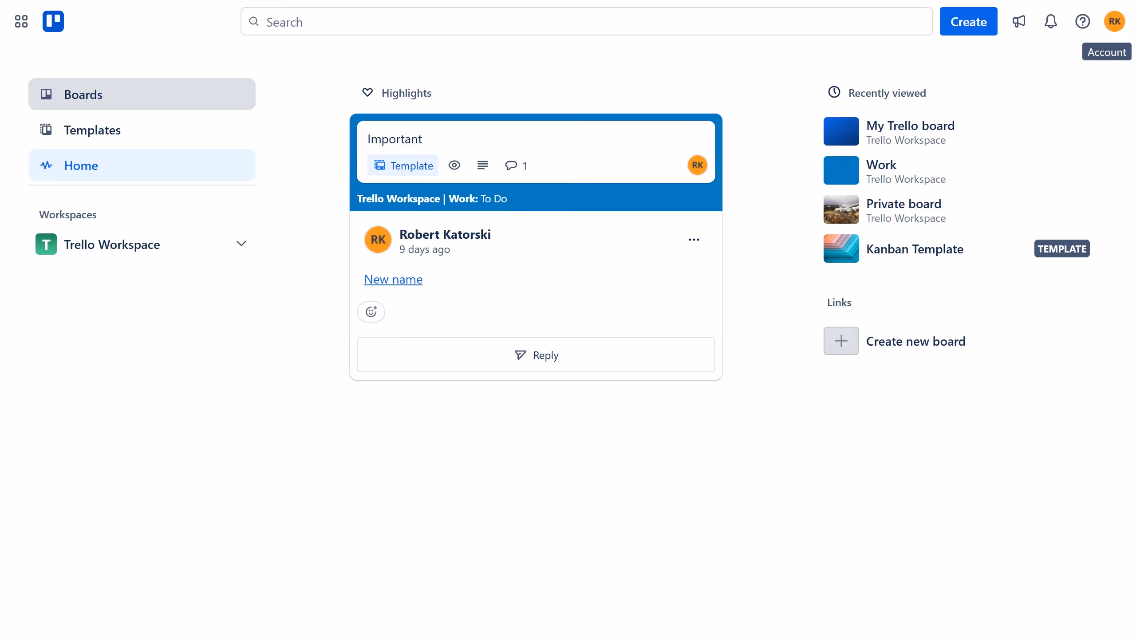Select Boards in the sidebar

142,94
